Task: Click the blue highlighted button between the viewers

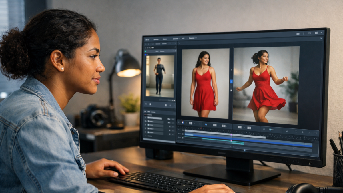Action: tap(231, 81)
